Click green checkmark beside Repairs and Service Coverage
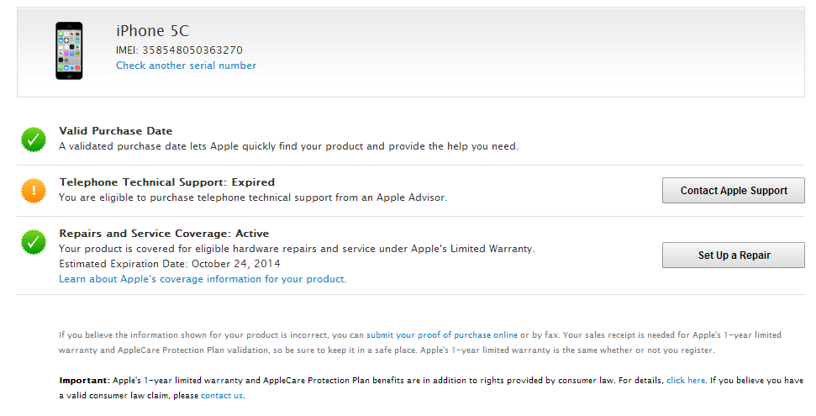Image resolution: width=816 pixels, height=416 pixels. point(34,242)
